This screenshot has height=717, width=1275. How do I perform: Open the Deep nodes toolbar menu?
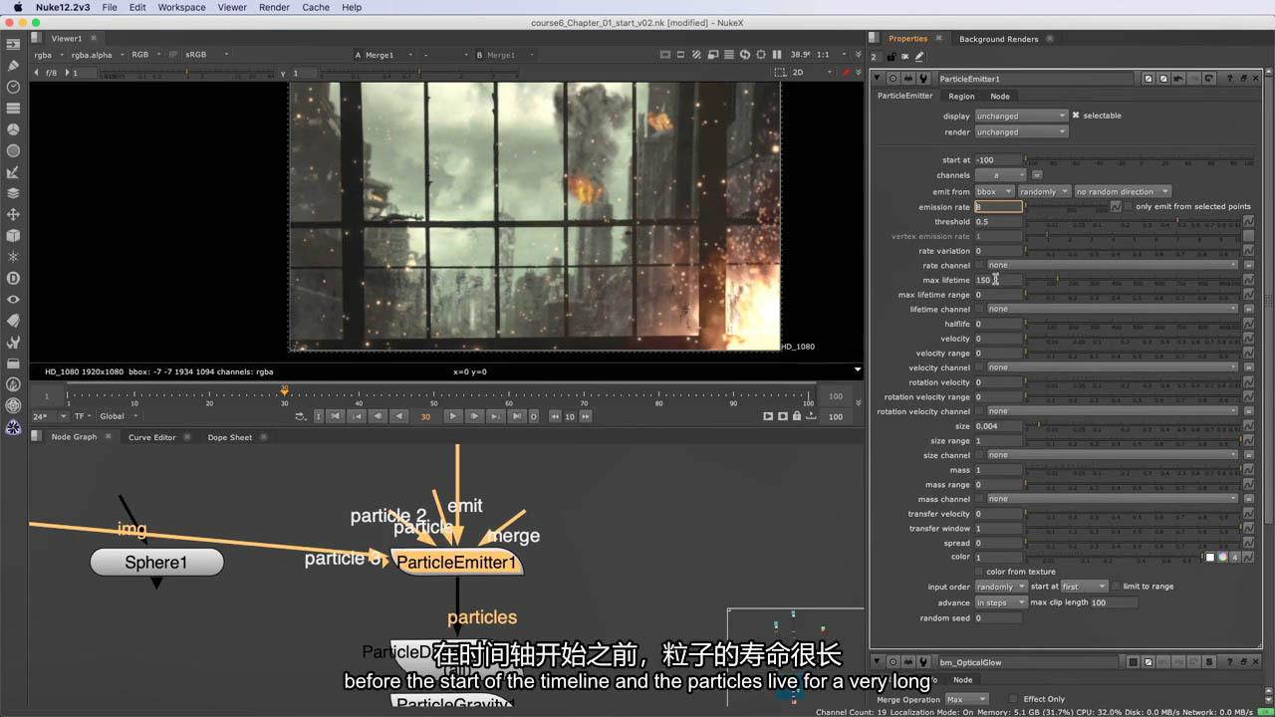13,279
